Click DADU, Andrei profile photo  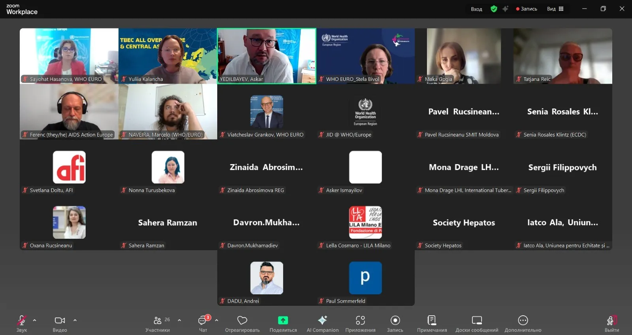(x=267, y=278)
